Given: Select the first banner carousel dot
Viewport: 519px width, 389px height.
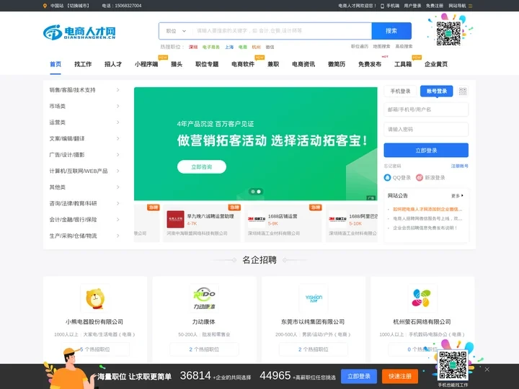Looking at the screenshot, I should tap(253, 192).
